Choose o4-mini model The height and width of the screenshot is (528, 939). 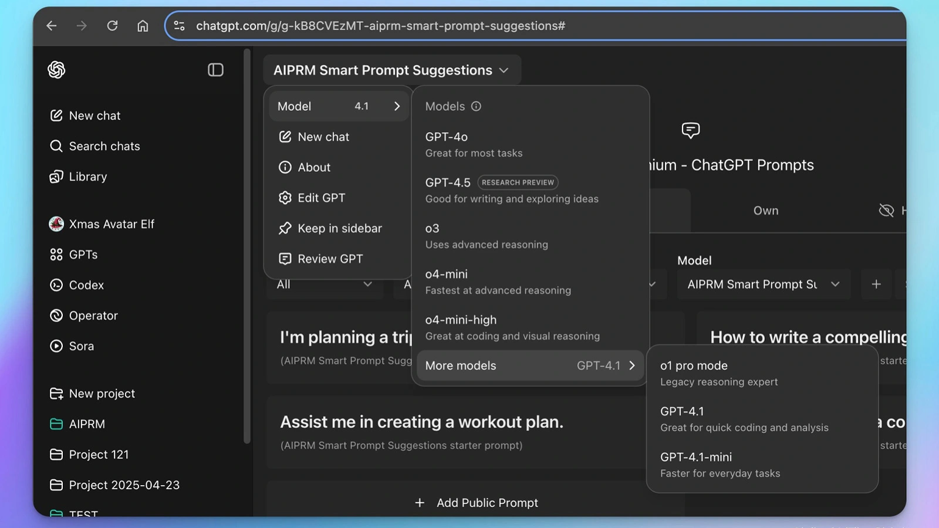[x=530, y=282]
